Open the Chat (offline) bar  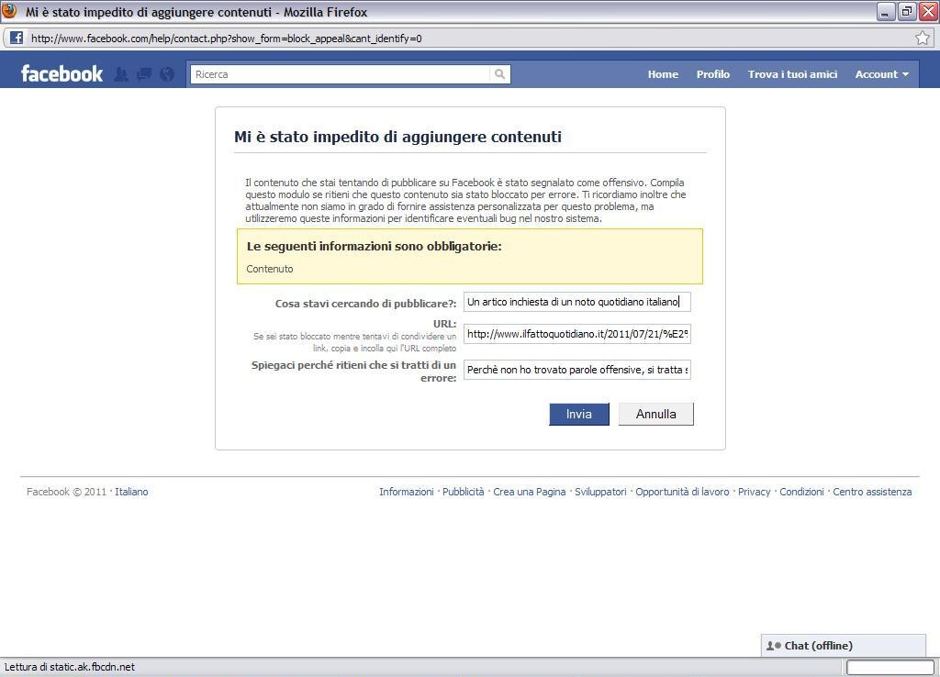click(x=844, y=646)
